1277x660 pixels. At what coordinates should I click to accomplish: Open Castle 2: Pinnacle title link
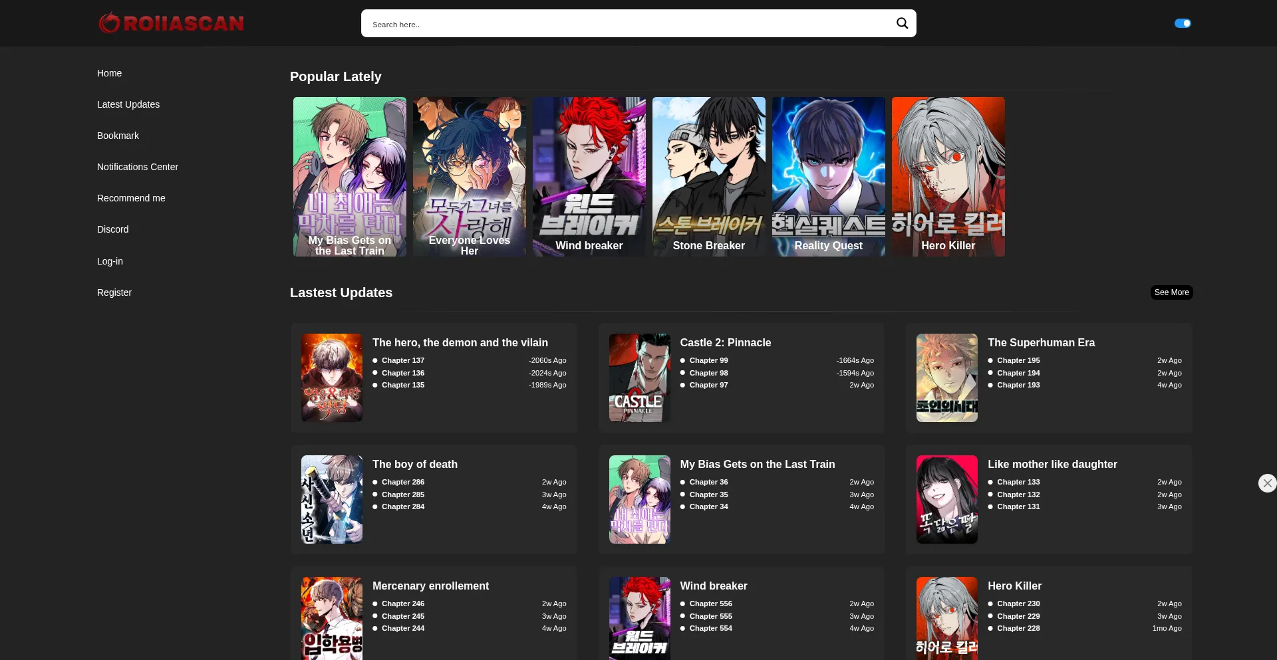[x=726, y=342]
